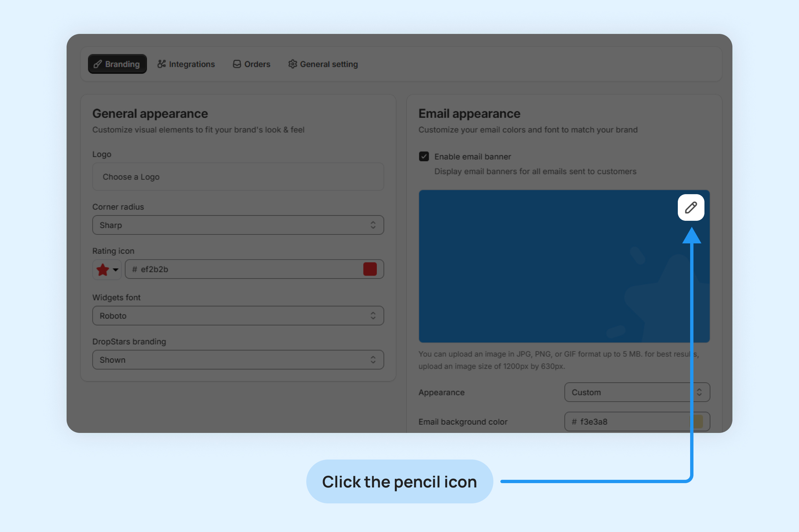Click the Integrations puzzle icon

pos(162,64)
